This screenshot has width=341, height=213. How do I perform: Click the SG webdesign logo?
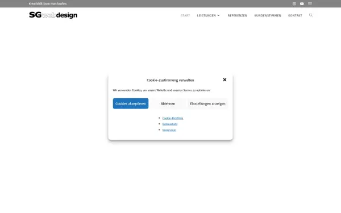(x=53, y=15)
